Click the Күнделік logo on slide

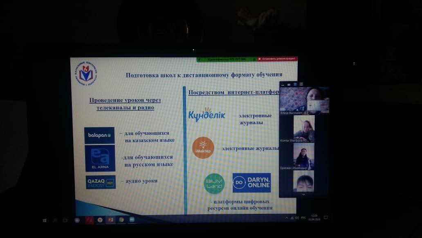click(207, 115)
